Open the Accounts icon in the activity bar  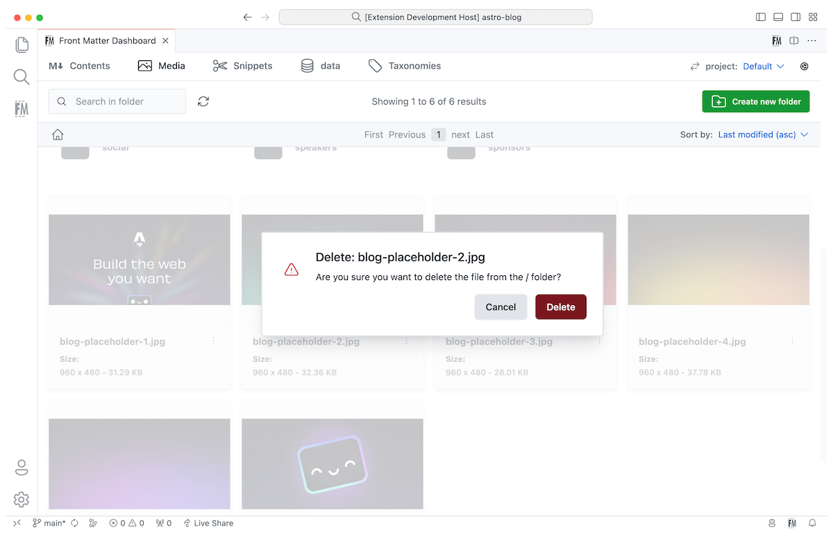pyautogui.click(x=21, y=467)
